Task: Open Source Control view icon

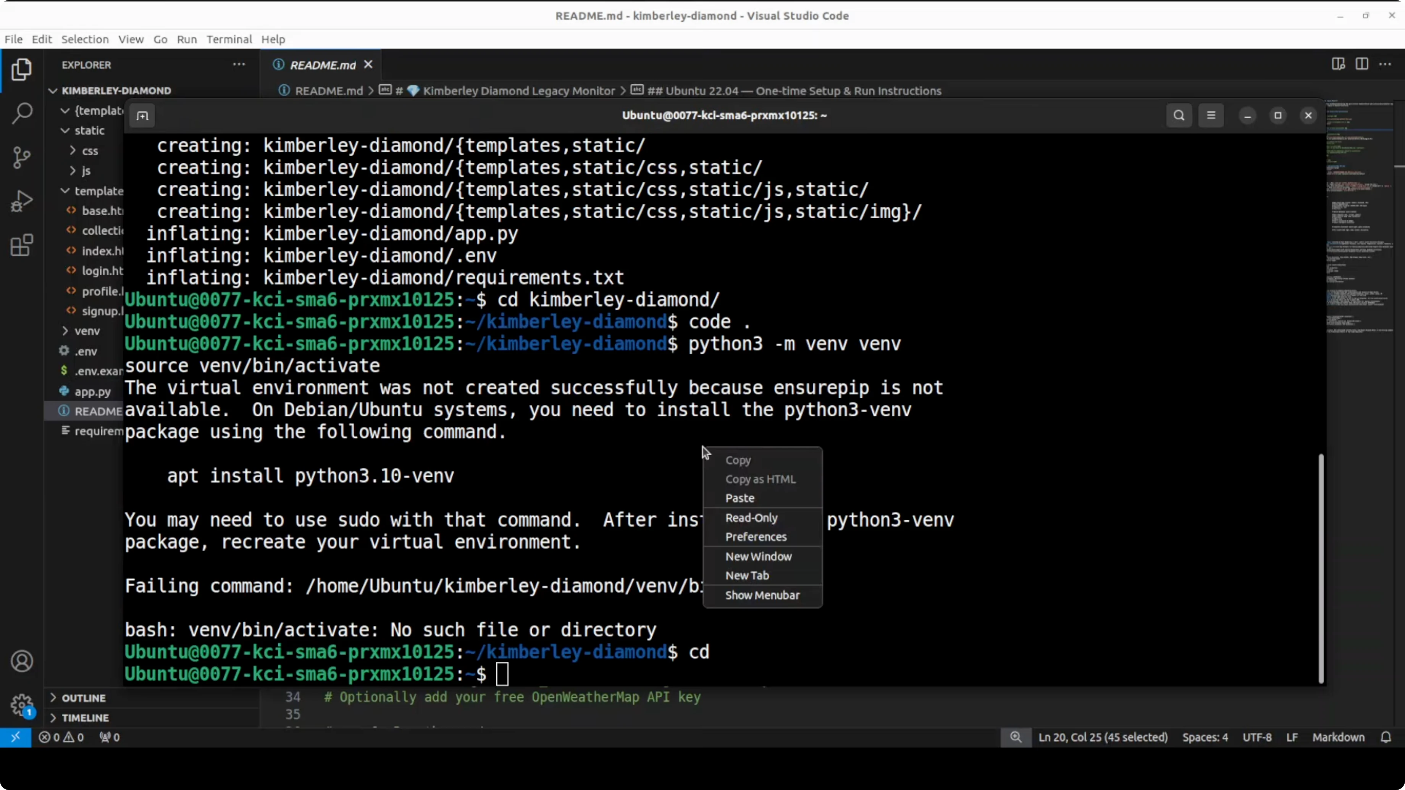Action: (22, 158)
